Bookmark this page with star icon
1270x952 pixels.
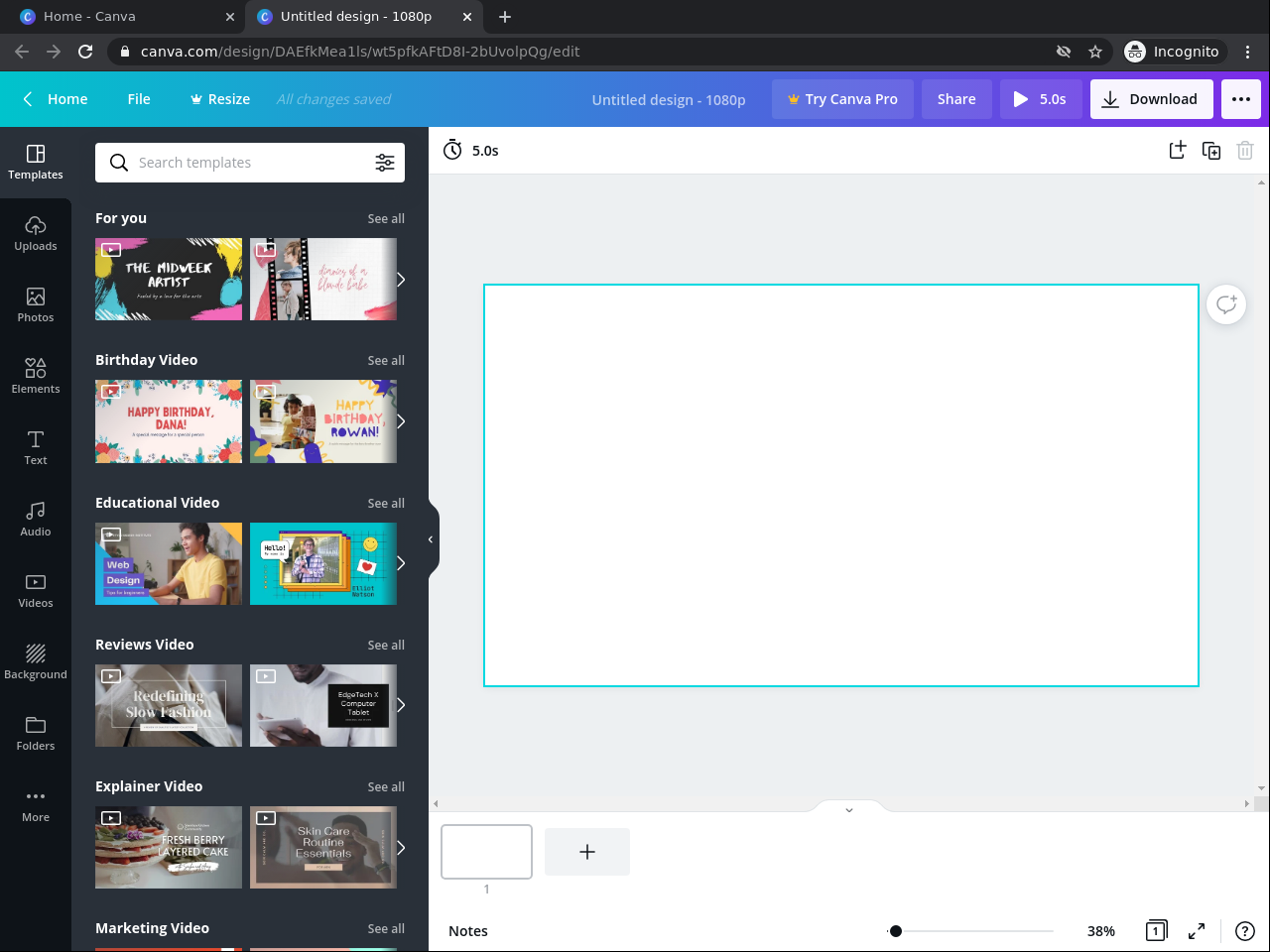click(1095, 52)
